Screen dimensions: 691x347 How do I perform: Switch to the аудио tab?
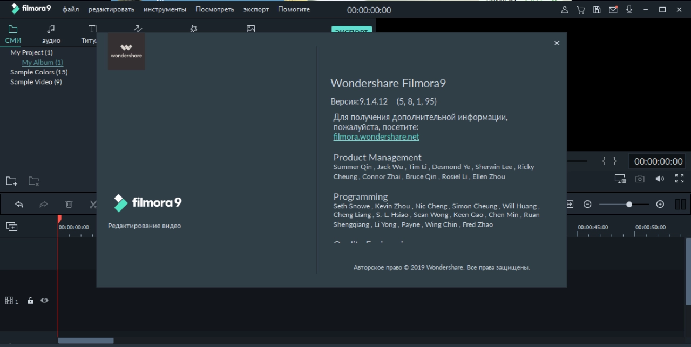point(51,35)
